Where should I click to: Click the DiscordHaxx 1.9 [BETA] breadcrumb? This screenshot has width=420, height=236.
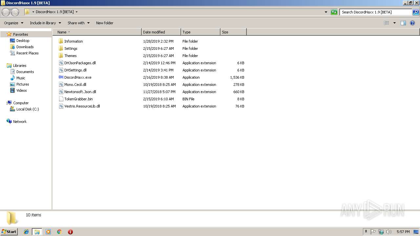coord(54,12)
